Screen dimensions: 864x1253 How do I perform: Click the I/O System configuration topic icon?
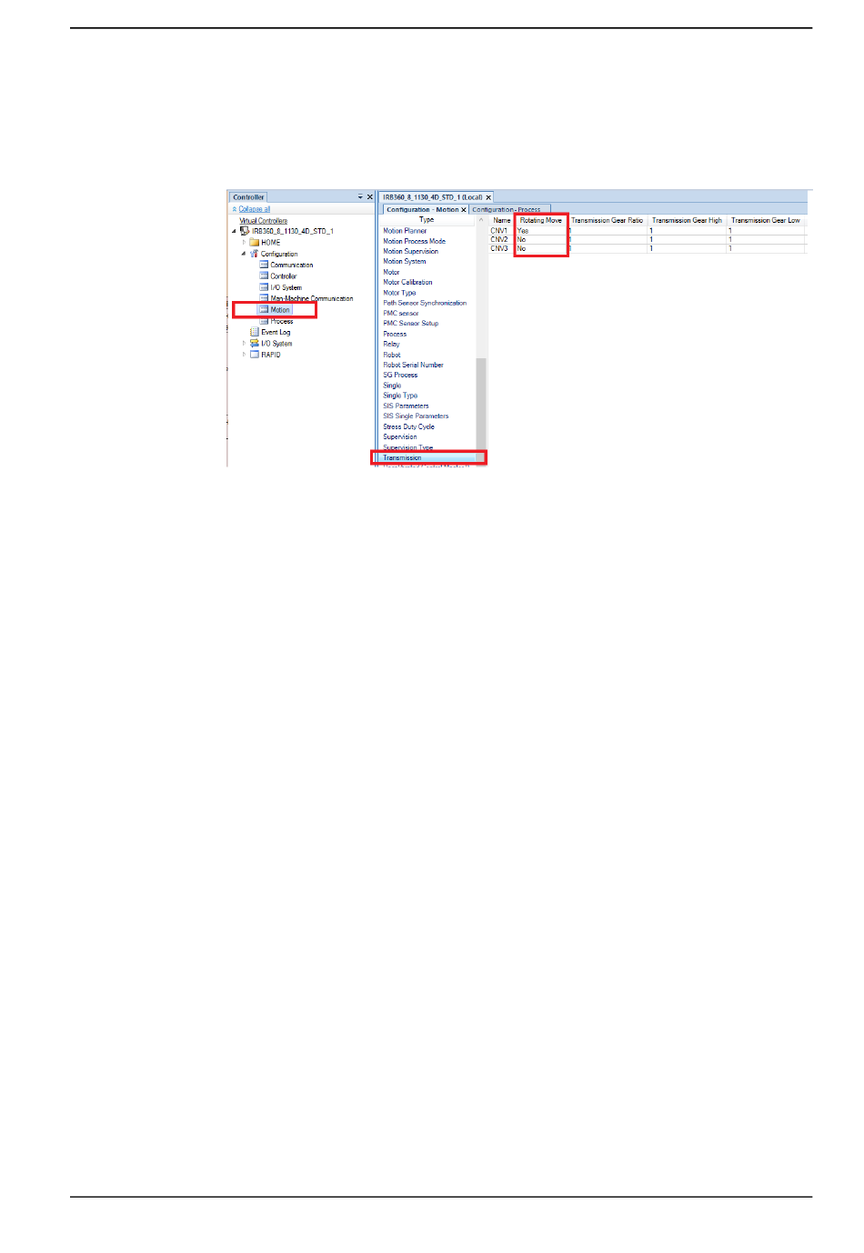click(264, 287)
